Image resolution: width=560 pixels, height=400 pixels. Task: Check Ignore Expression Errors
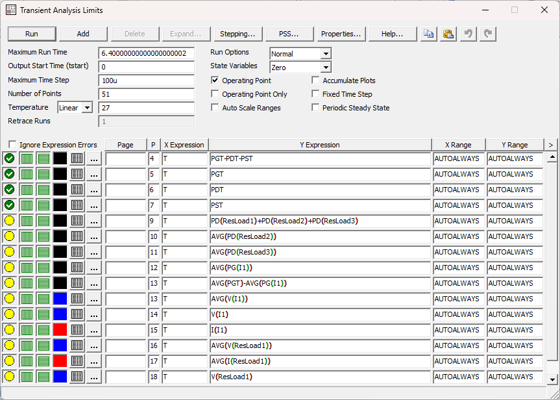[x=12, y=145]
